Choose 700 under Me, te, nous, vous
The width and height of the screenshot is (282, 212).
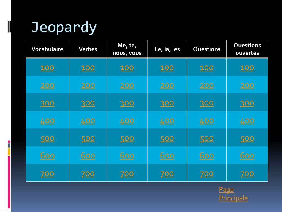(127, 174)
